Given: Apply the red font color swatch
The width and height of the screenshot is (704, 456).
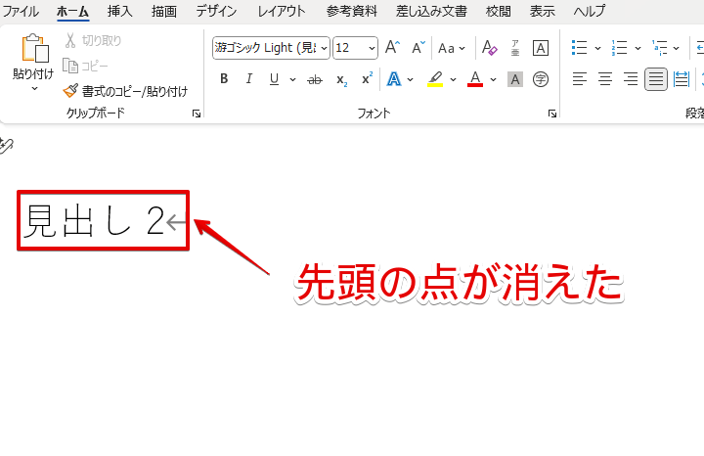Looking at the screenshot, I should click(x=475, y=79).
